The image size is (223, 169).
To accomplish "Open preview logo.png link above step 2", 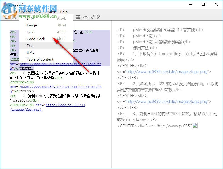I will (x=167, y=72).
